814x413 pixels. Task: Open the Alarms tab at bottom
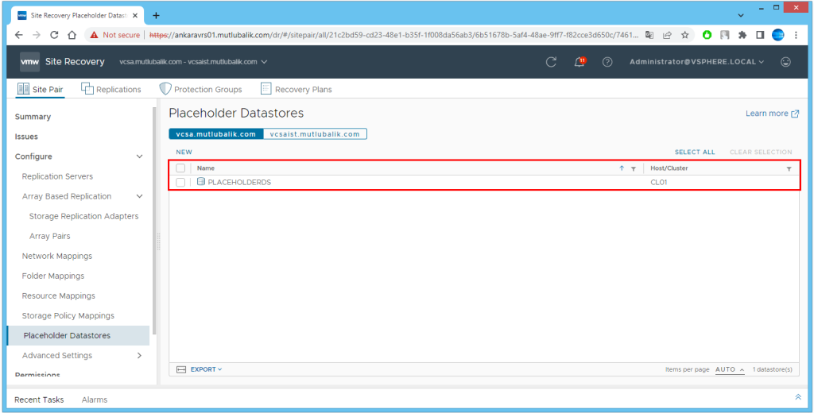95,399
